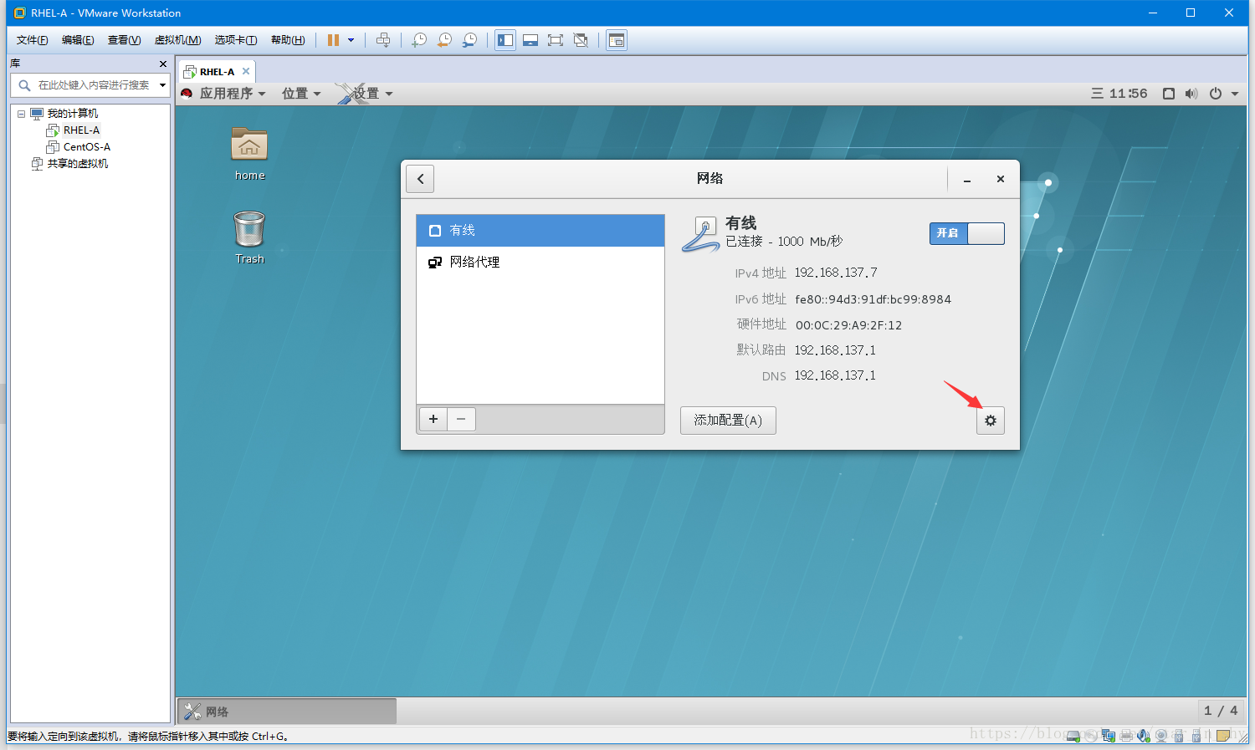Toggle the wired connection 开启 switch
This screenshot has height=750, width=1255.
(x=967, y=233)
